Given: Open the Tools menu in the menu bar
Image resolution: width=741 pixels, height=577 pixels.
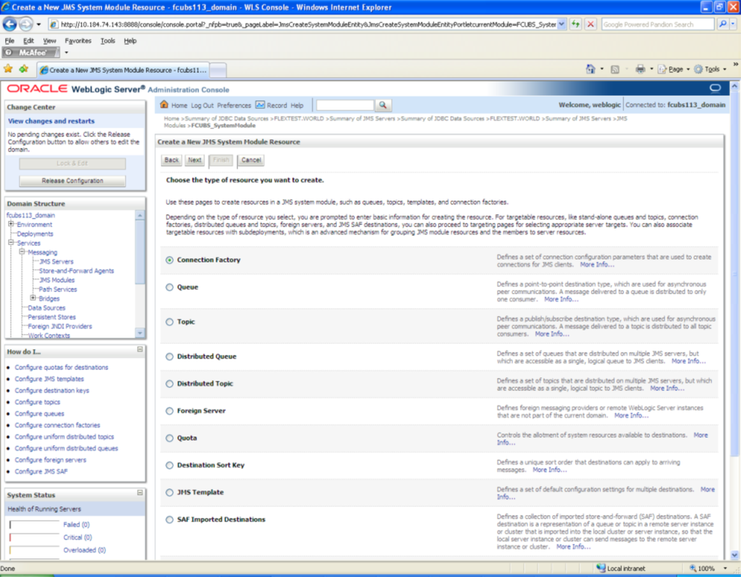Looking at the screenshot, I should click(108, 40).
